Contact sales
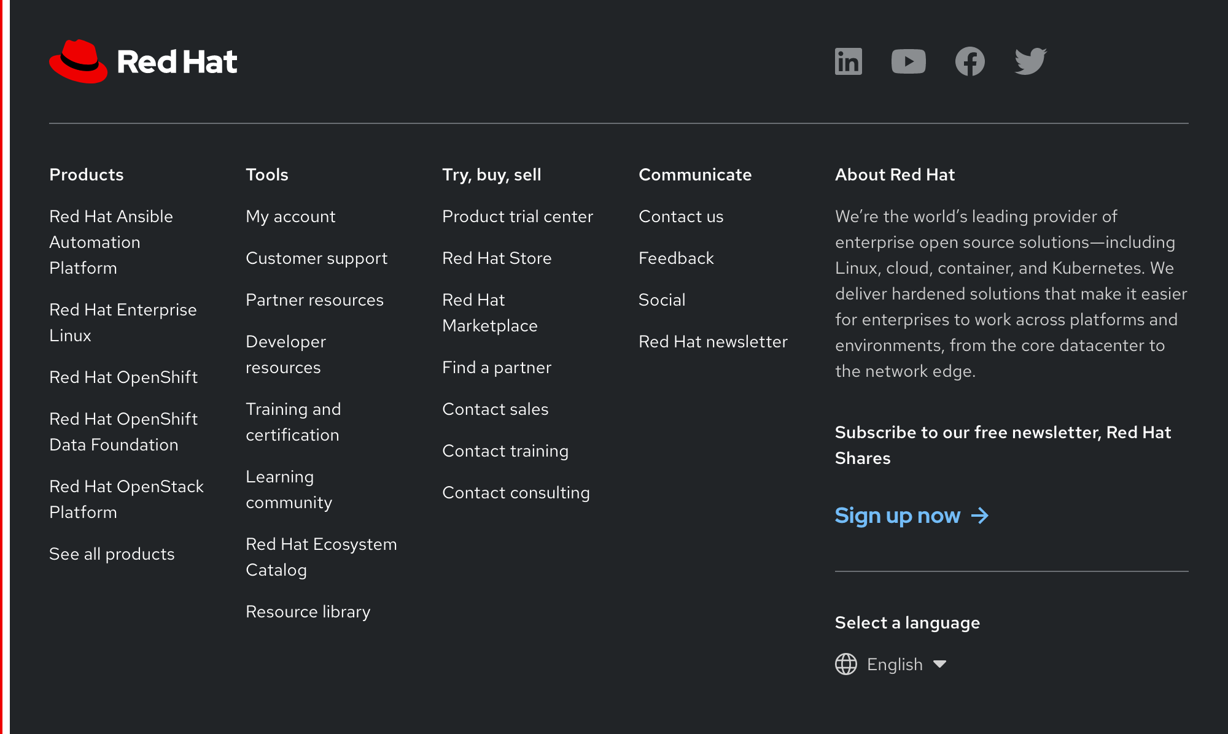The width and height of the screenshot is (1228, 734). [495, 409]
